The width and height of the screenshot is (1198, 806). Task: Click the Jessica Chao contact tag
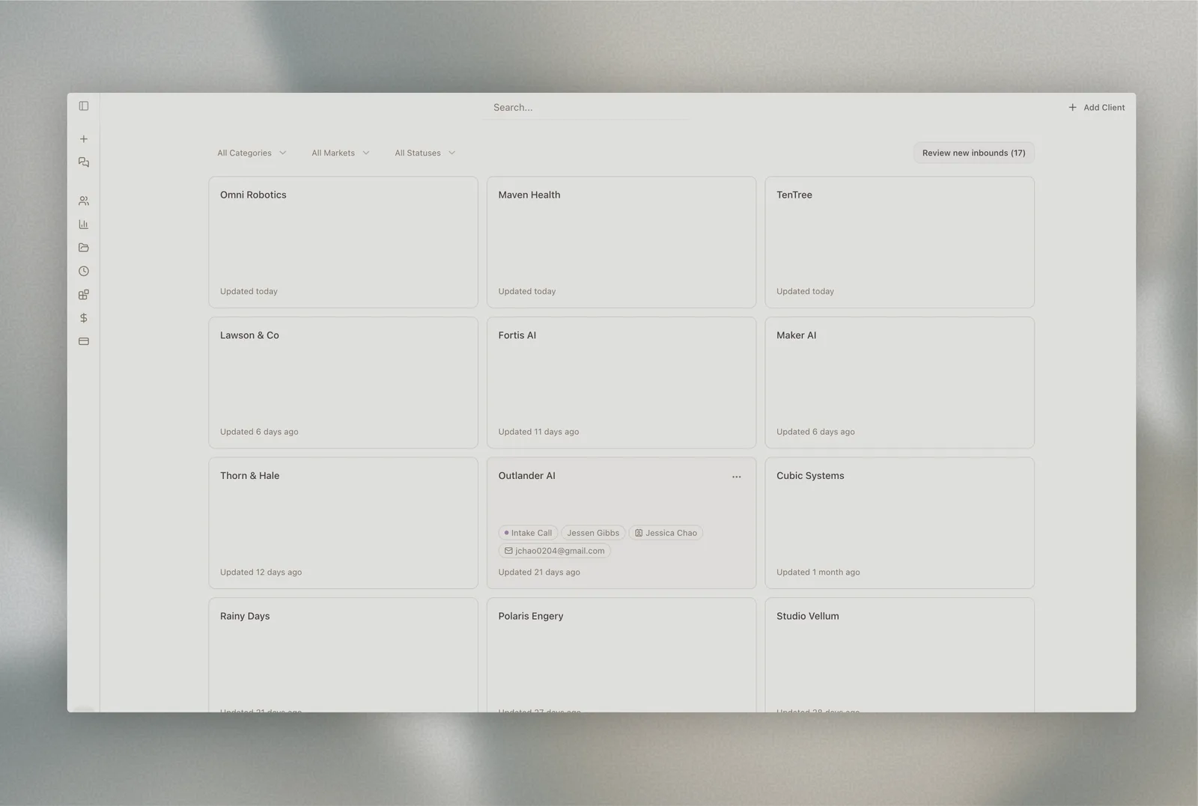point(666,533)
